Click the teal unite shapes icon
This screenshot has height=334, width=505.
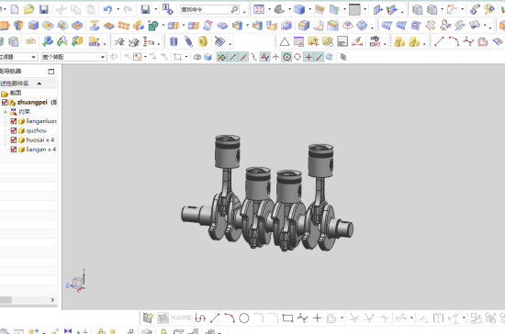coord(153,25)
